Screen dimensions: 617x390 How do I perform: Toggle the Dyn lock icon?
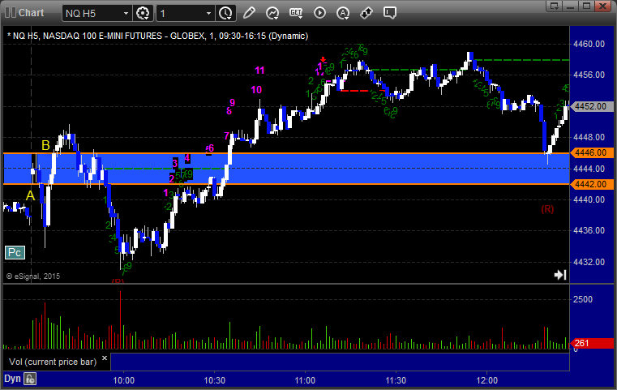pos(30,379)
